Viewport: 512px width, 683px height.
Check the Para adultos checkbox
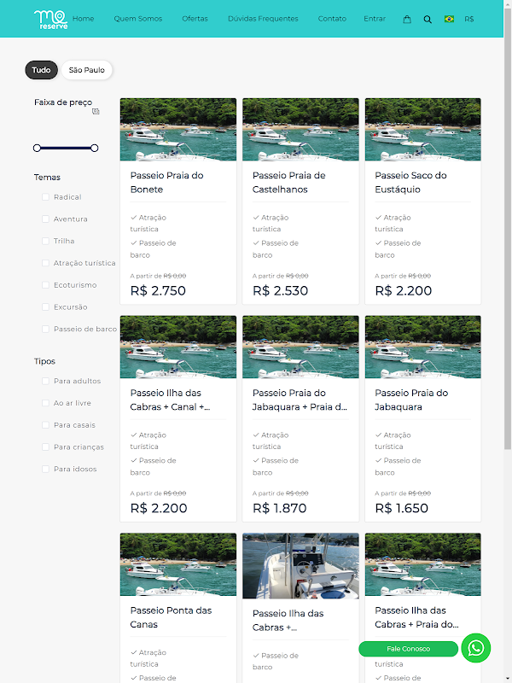tap(45, 381)
